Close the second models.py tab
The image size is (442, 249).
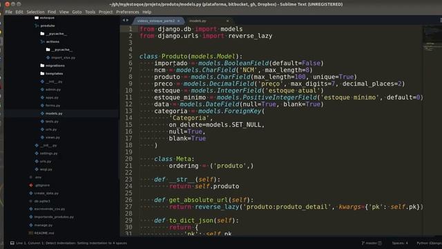click(227, 21)
